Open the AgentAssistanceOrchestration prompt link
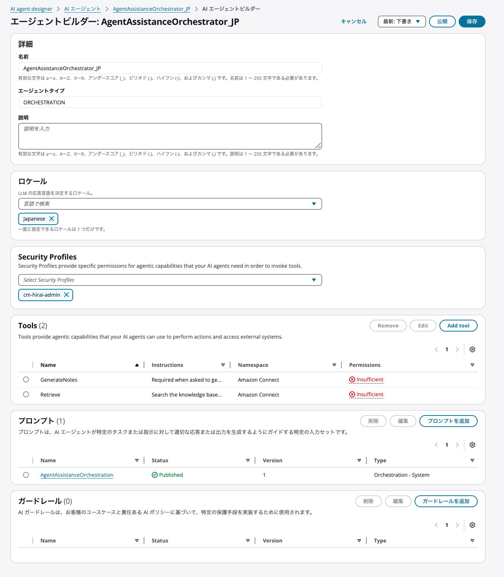Screen dimensions: 504x577 pos(77,475)
